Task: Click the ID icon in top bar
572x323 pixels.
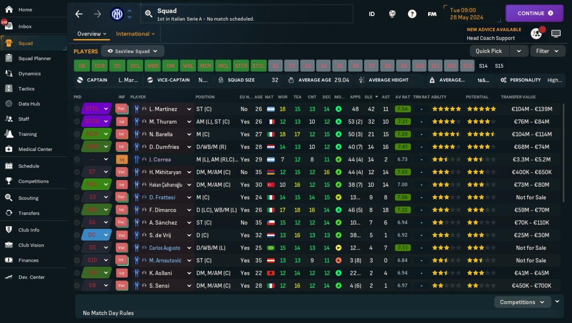Action: coord(372,14)
